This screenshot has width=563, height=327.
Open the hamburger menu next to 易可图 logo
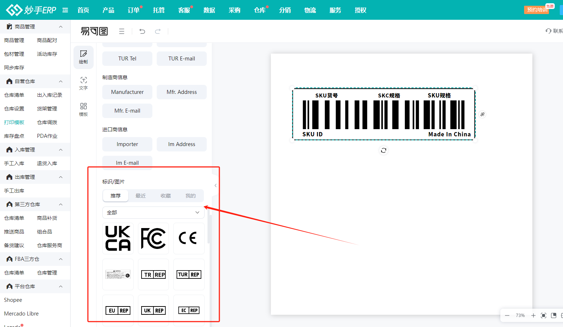click(122, 31)
